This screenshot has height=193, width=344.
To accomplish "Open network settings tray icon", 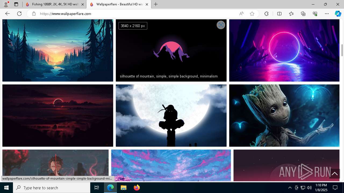I will pyautogui.click(x=303, y=188).
